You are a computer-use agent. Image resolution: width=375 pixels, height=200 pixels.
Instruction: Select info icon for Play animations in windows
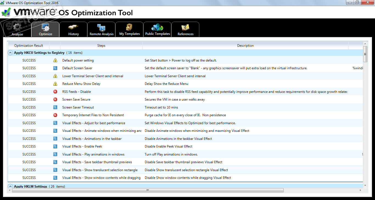(x=55, y=154)
